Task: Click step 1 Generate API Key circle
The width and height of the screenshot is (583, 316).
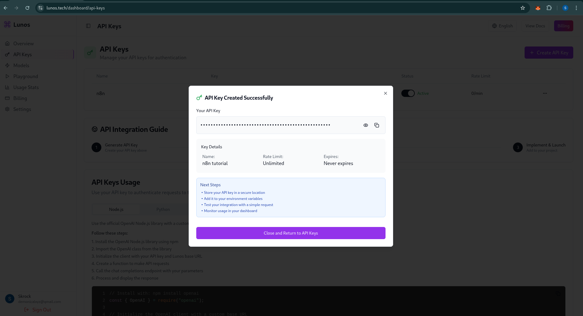Action: [96, 147]
